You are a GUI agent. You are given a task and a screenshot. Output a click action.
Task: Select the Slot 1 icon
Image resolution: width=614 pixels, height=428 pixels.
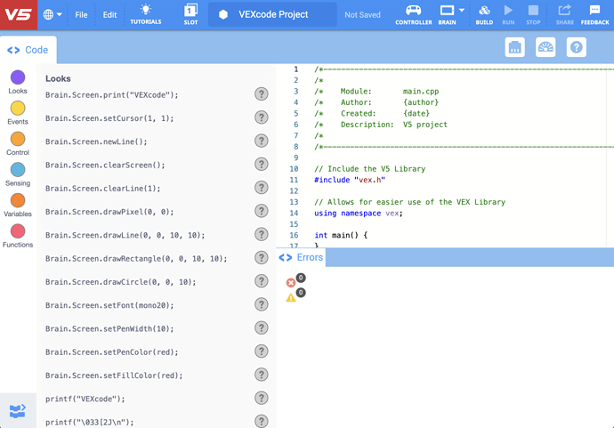[190, 14]
